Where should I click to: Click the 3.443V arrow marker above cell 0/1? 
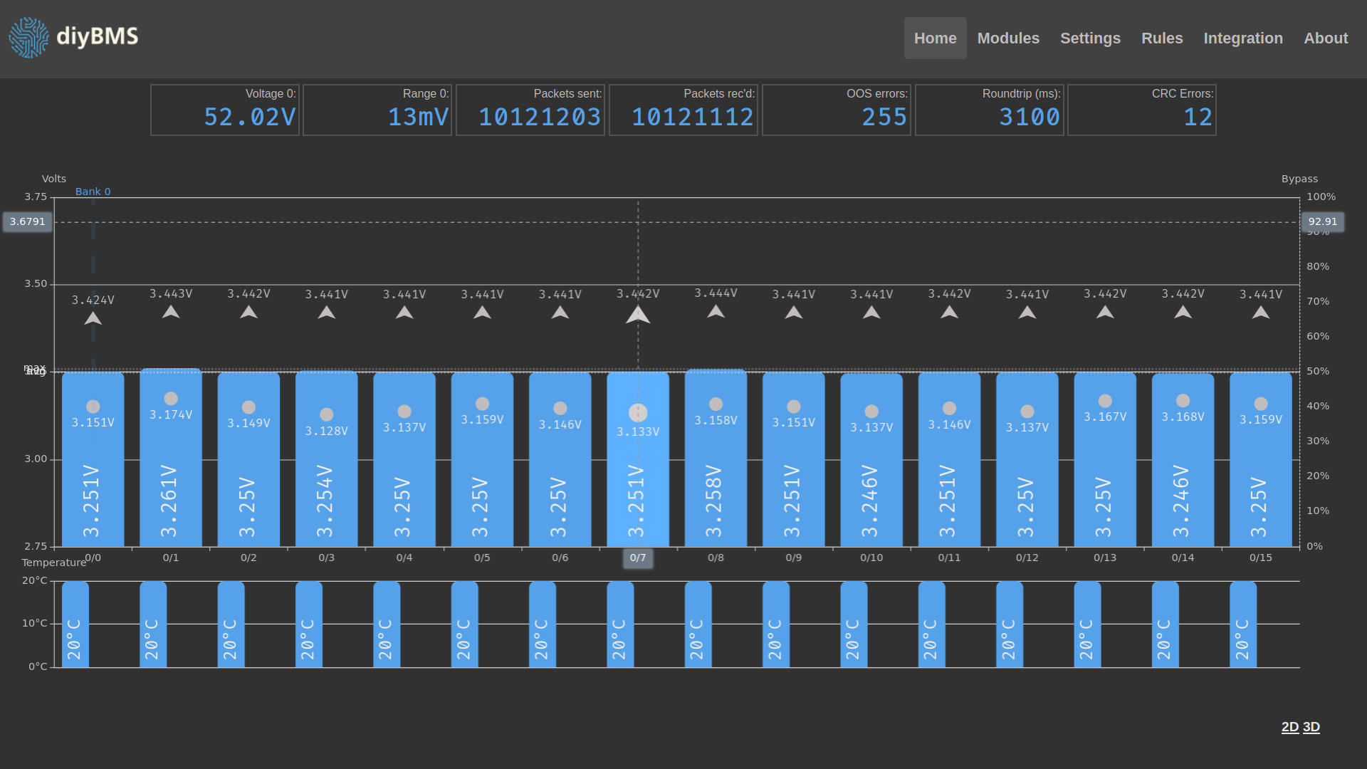click(x=171, y=312)
